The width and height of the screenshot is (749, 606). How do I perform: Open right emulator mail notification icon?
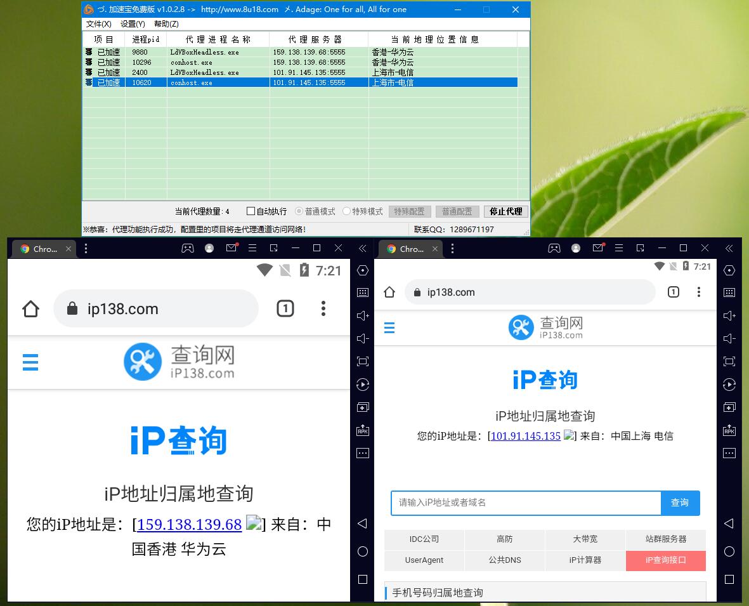tap(598, 247)
